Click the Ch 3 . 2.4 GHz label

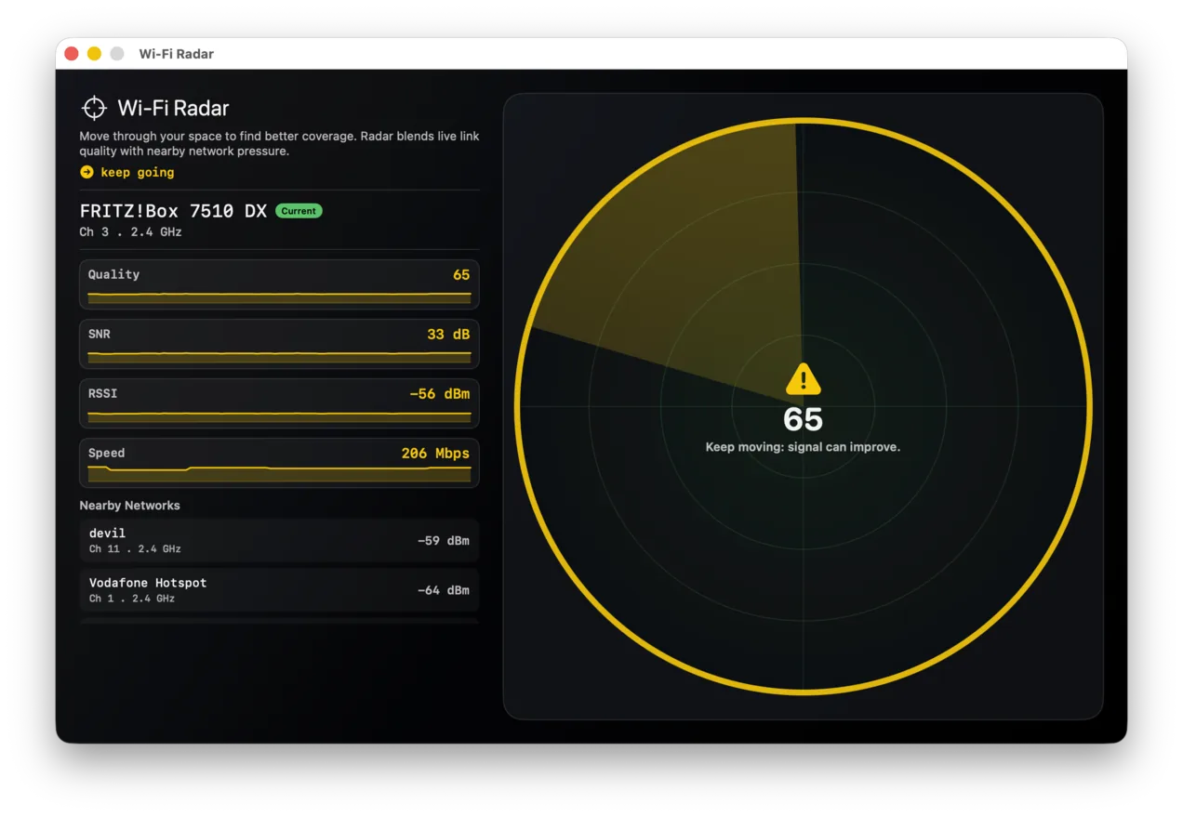(130, 232)
